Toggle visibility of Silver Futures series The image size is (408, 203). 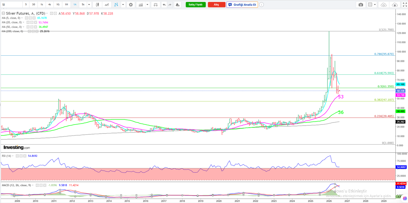pyautogui.click(x=51, y=14)
